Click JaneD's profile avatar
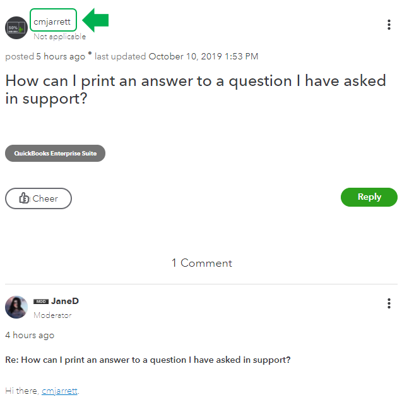414x402 pixels. pos(16,307)
